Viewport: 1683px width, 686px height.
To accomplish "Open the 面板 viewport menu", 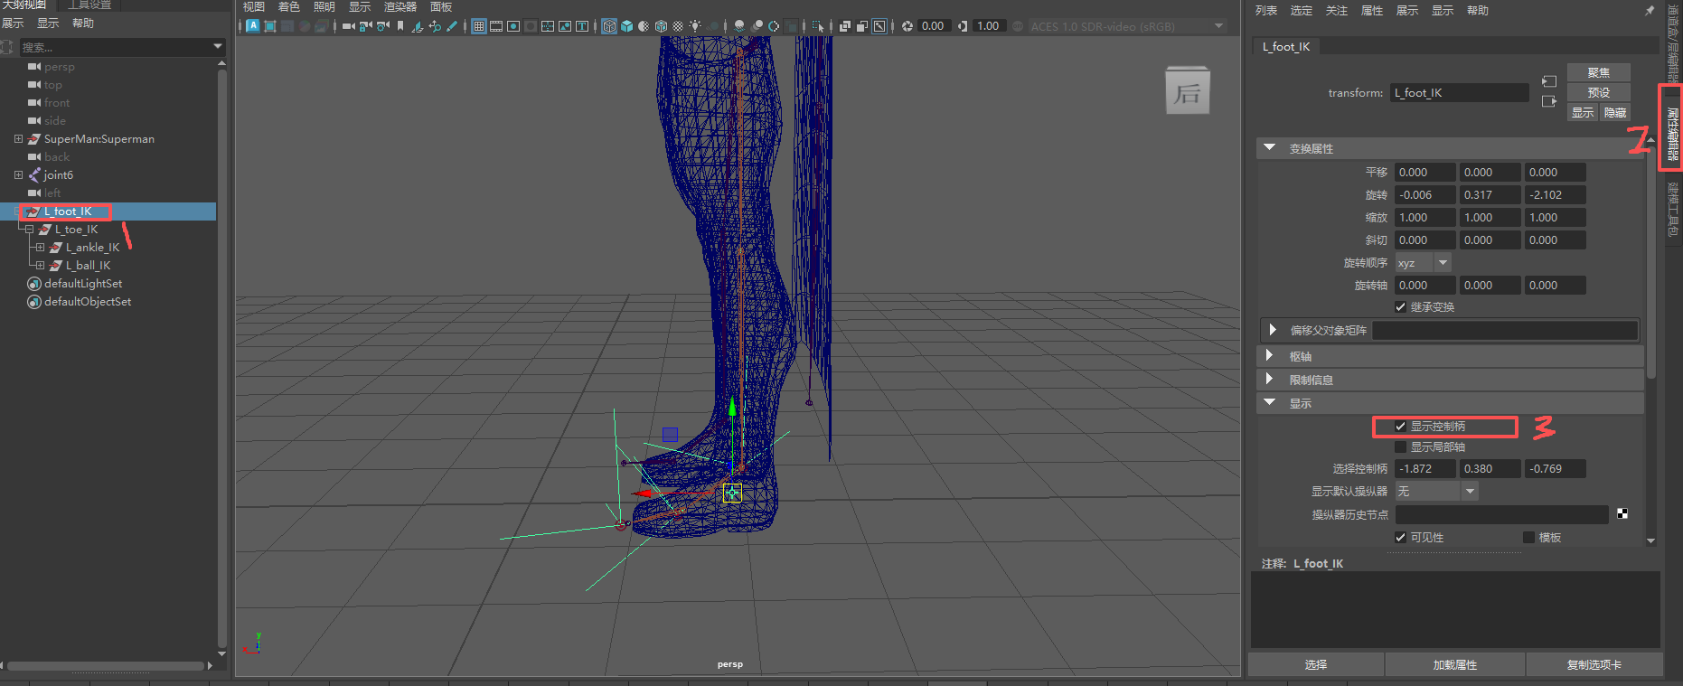I will 441,7.
